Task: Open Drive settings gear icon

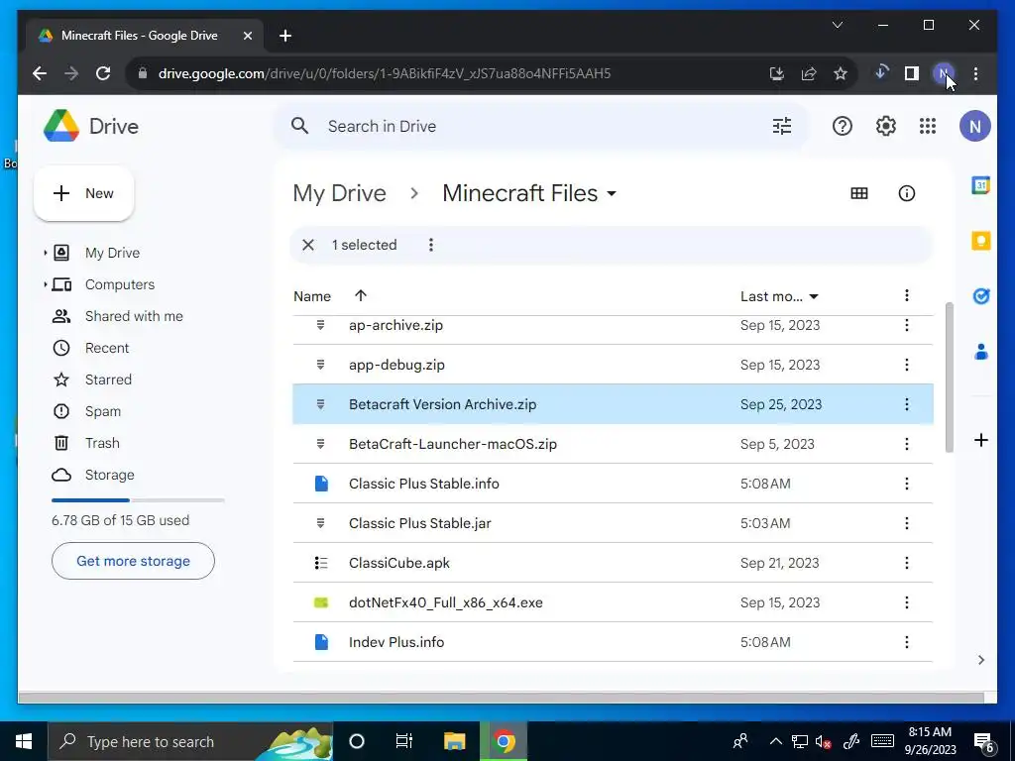Action: [885, 126]
